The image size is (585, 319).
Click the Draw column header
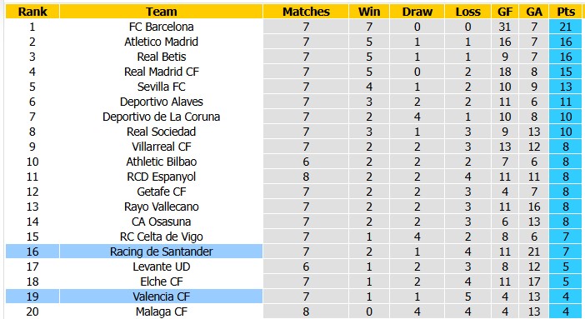click(x=417, y=12)
